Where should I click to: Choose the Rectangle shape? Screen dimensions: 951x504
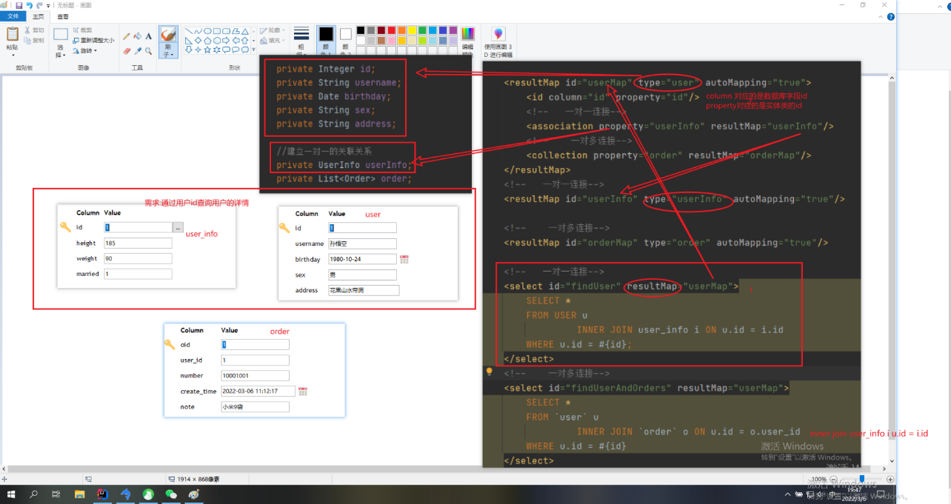(217, 31)
